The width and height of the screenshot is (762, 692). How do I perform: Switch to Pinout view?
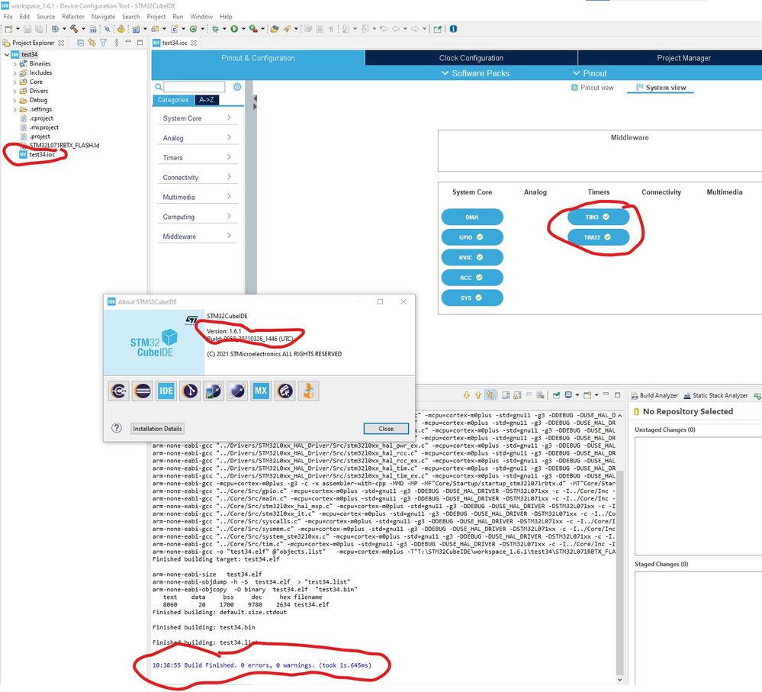[592, 88]
